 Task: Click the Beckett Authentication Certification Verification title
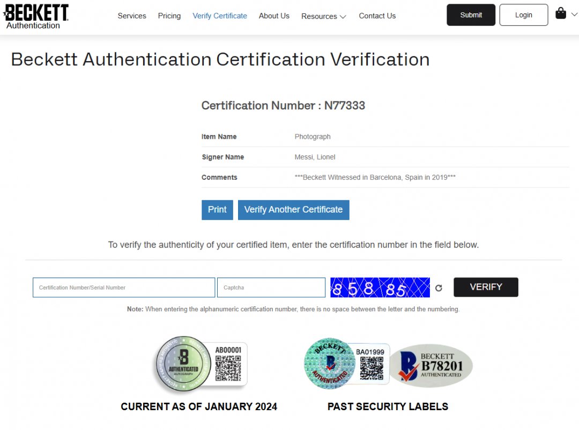(x=220, y=59)
